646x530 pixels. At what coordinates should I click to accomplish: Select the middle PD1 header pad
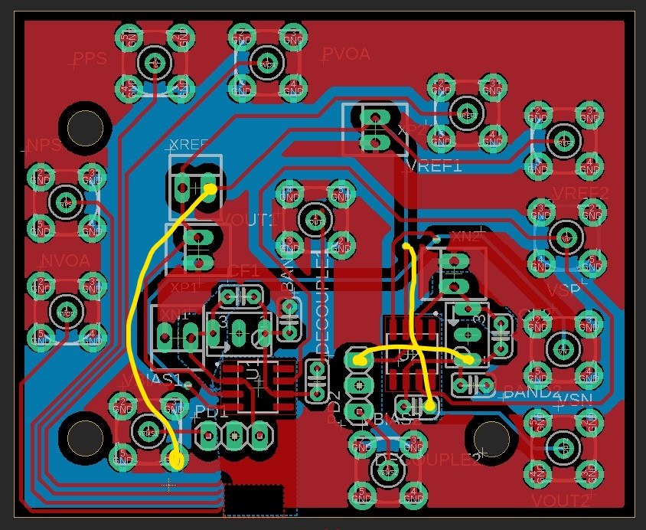coord(234,436)
